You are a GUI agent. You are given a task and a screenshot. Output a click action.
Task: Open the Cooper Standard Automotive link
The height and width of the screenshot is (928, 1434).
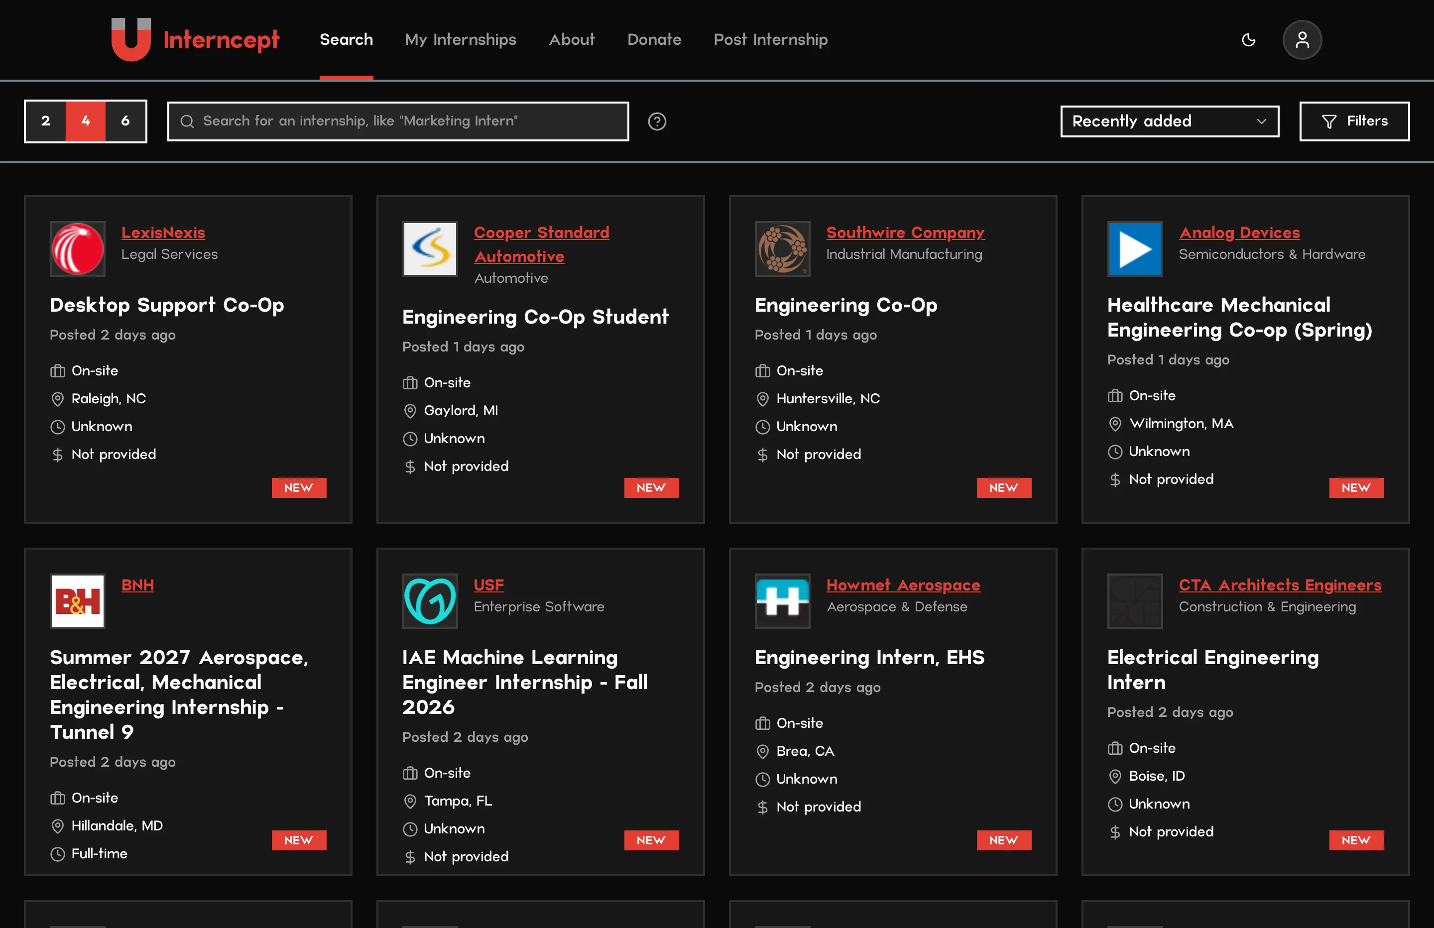tap(542, 244)
